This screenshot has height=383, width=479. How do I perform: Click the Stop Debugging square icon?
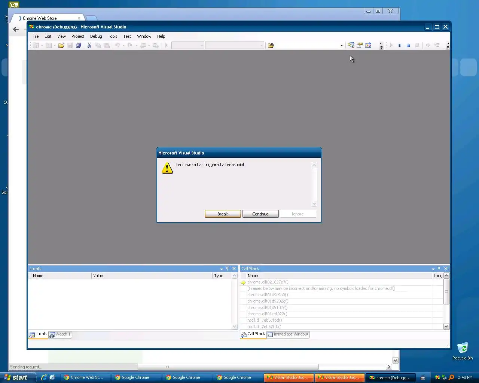(x=408, y=45)
